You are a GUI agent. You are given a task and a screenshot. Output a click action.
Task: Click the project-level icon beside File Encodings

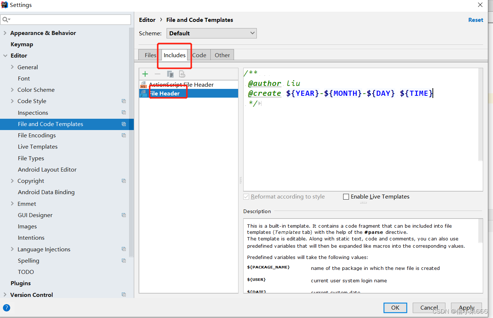pyautogui.click(x=124, y=135)
